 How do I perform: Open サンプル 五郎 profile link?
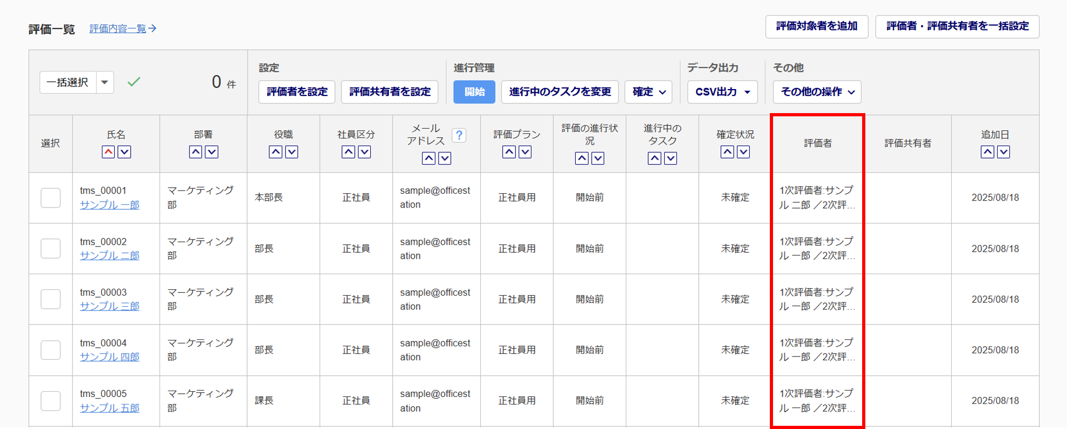pos(109,408)
